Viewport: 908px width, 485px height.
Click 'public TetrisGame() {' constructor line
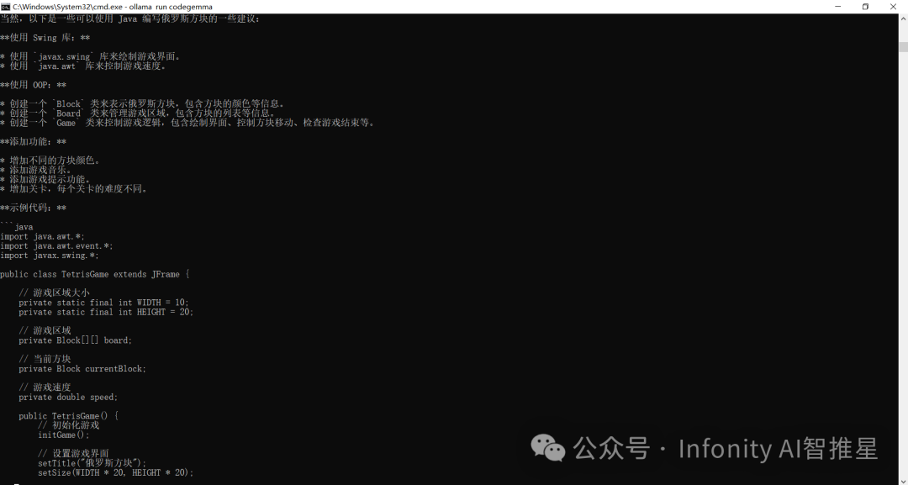(x=68, y=415)
